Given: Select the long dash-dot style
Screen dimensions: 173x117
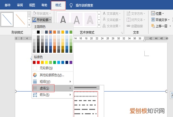Looking at the screenshot, I should [x=86, y=114].
